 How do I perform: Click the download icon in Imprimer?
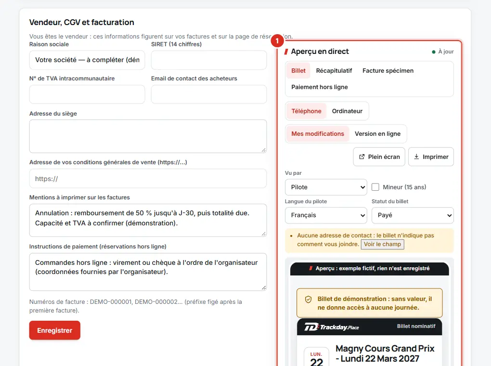click(x=416, y=157)
